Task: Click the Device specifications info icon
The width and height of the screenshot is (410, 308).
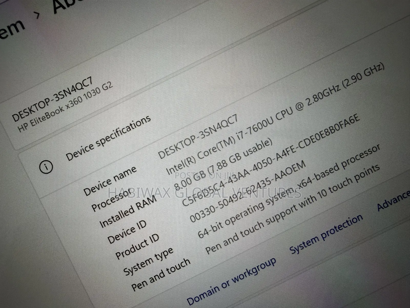Action: pos(46,167)
